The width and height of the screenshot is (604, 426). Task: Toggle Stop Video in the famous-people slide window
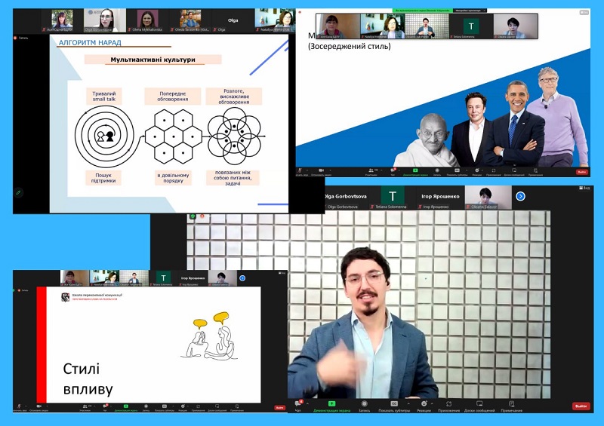pyautogui.click(x=321, y=172)
